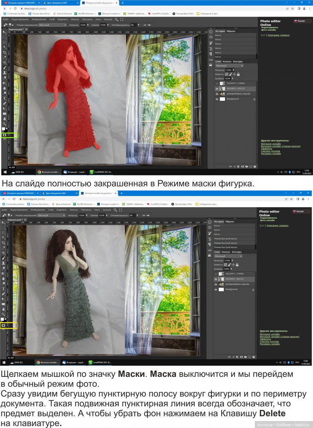The image size is (313, 428).
Task: Click the search magnifier in upper menu bar
Action: coord(116,20)
